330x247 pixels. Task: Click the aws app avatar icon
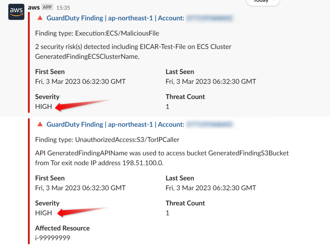tap(16, 12)
